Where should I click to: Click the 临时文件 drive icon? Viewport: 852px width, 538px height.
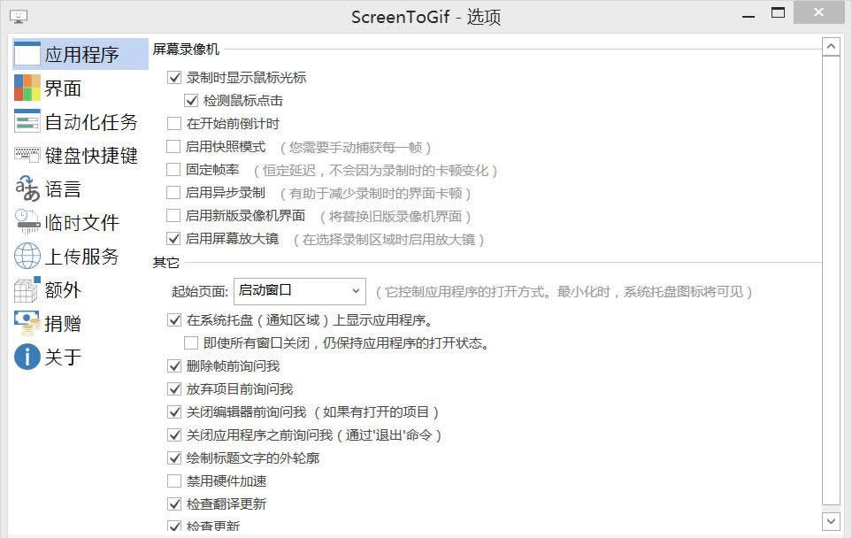[27, 222]
